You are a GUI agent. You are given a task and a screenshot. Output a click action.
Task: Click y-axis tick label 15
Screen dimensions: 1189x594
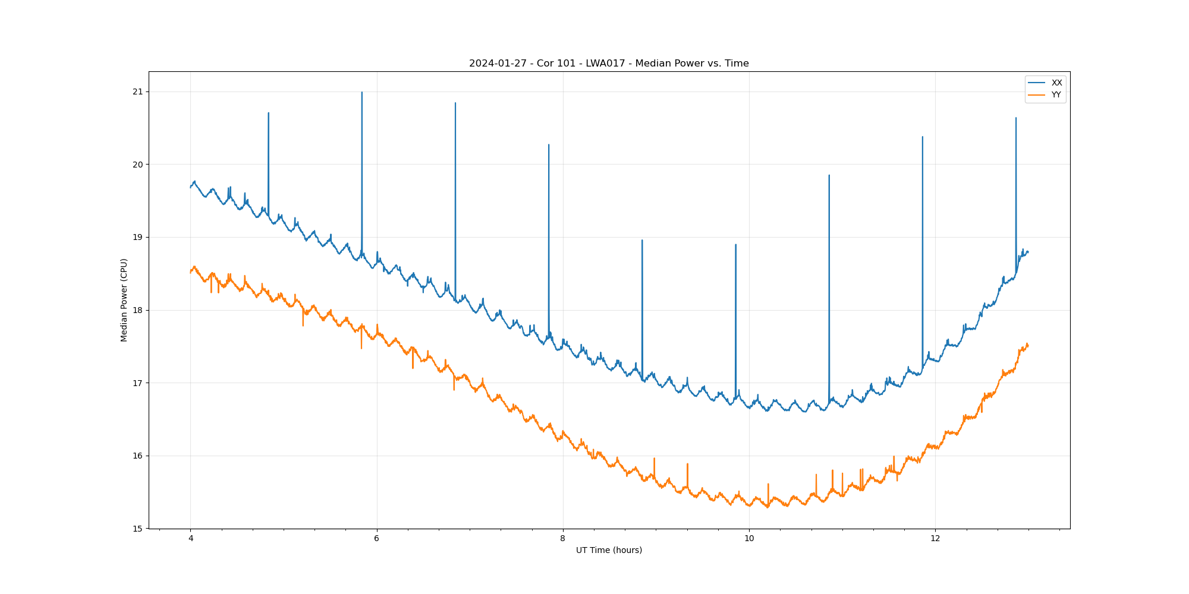[x=138, y=529]
